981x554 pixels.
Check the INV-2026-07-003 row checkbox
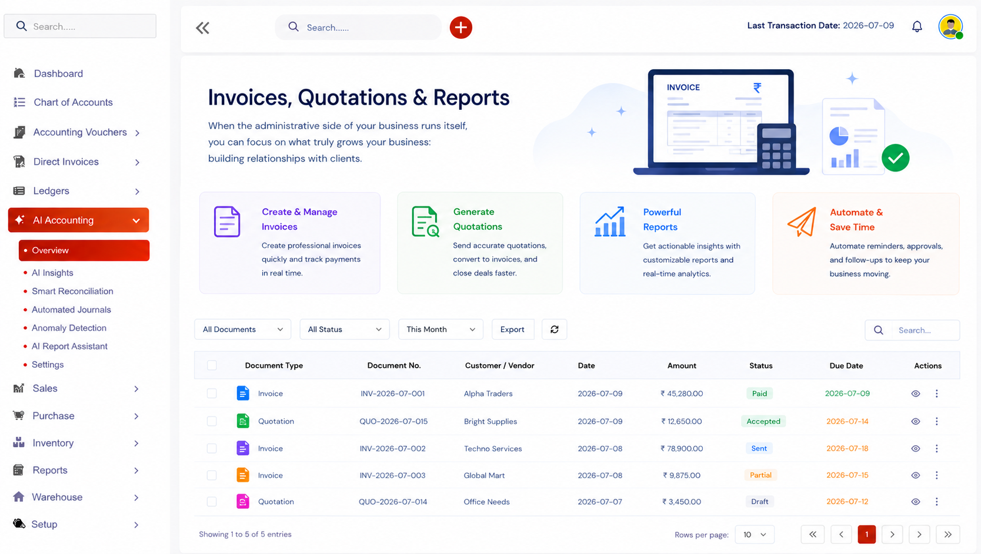212,475
